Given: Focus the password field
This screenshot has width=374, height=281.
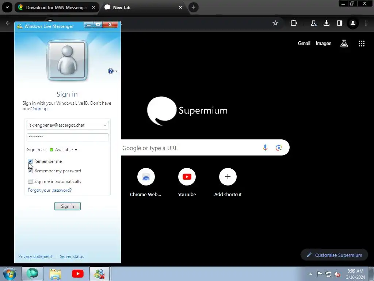Looking at the screenshot, I should point(68,138).
